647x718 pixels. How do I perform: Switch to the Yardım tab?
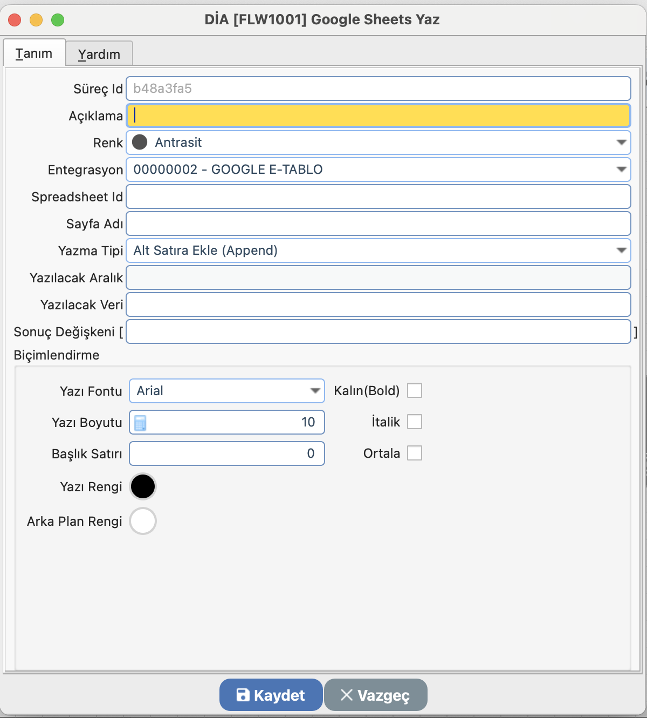pos(99,54)
